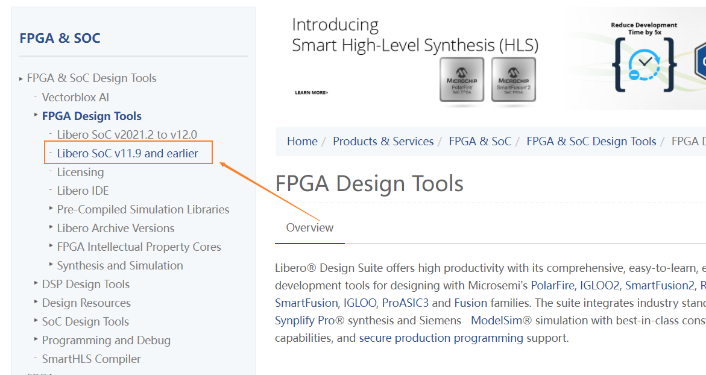Collapse the FPGA Design Tools arrow
The image size is (706, 375).
coord(36,115)
